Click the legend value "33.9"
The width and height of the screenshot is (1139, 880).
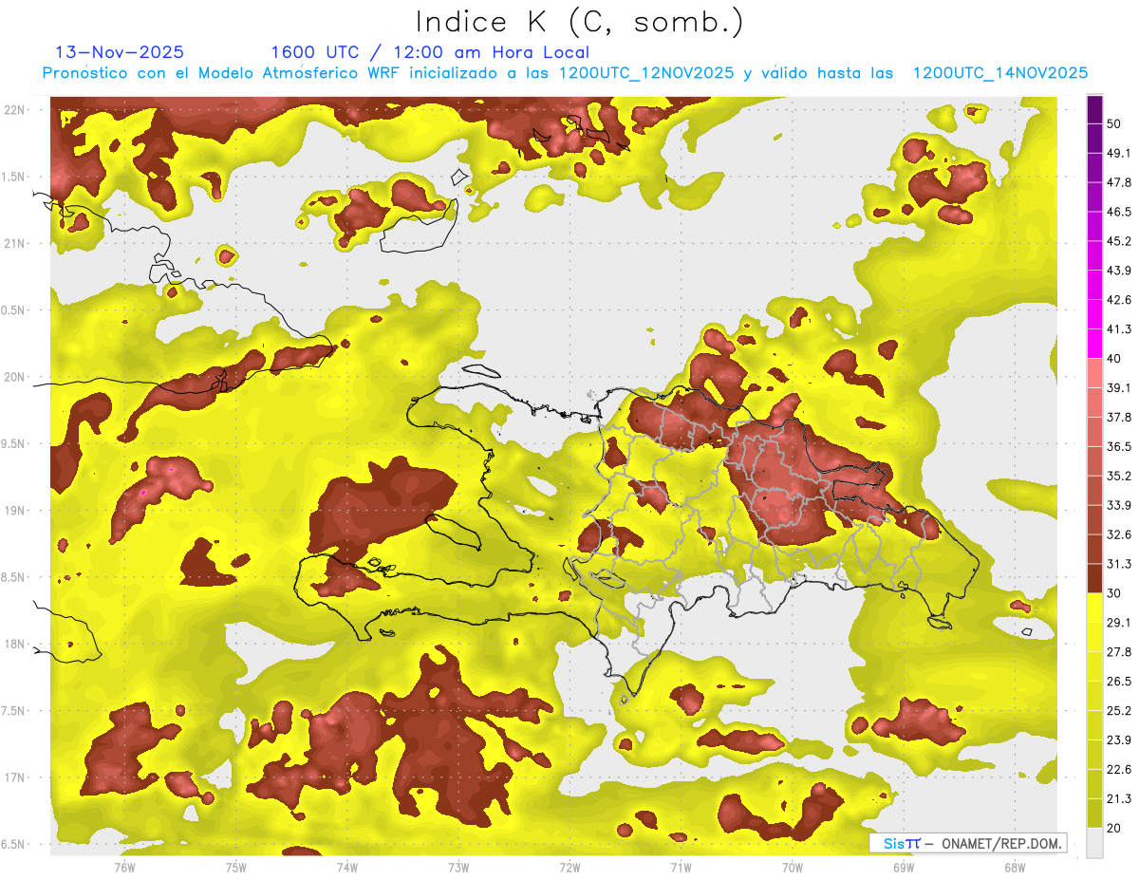(x=1118, y=505)
